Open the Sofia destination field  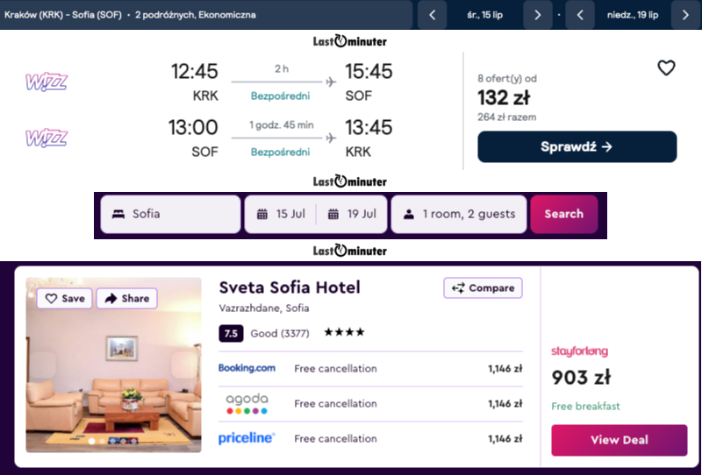[x=170, y=214]
